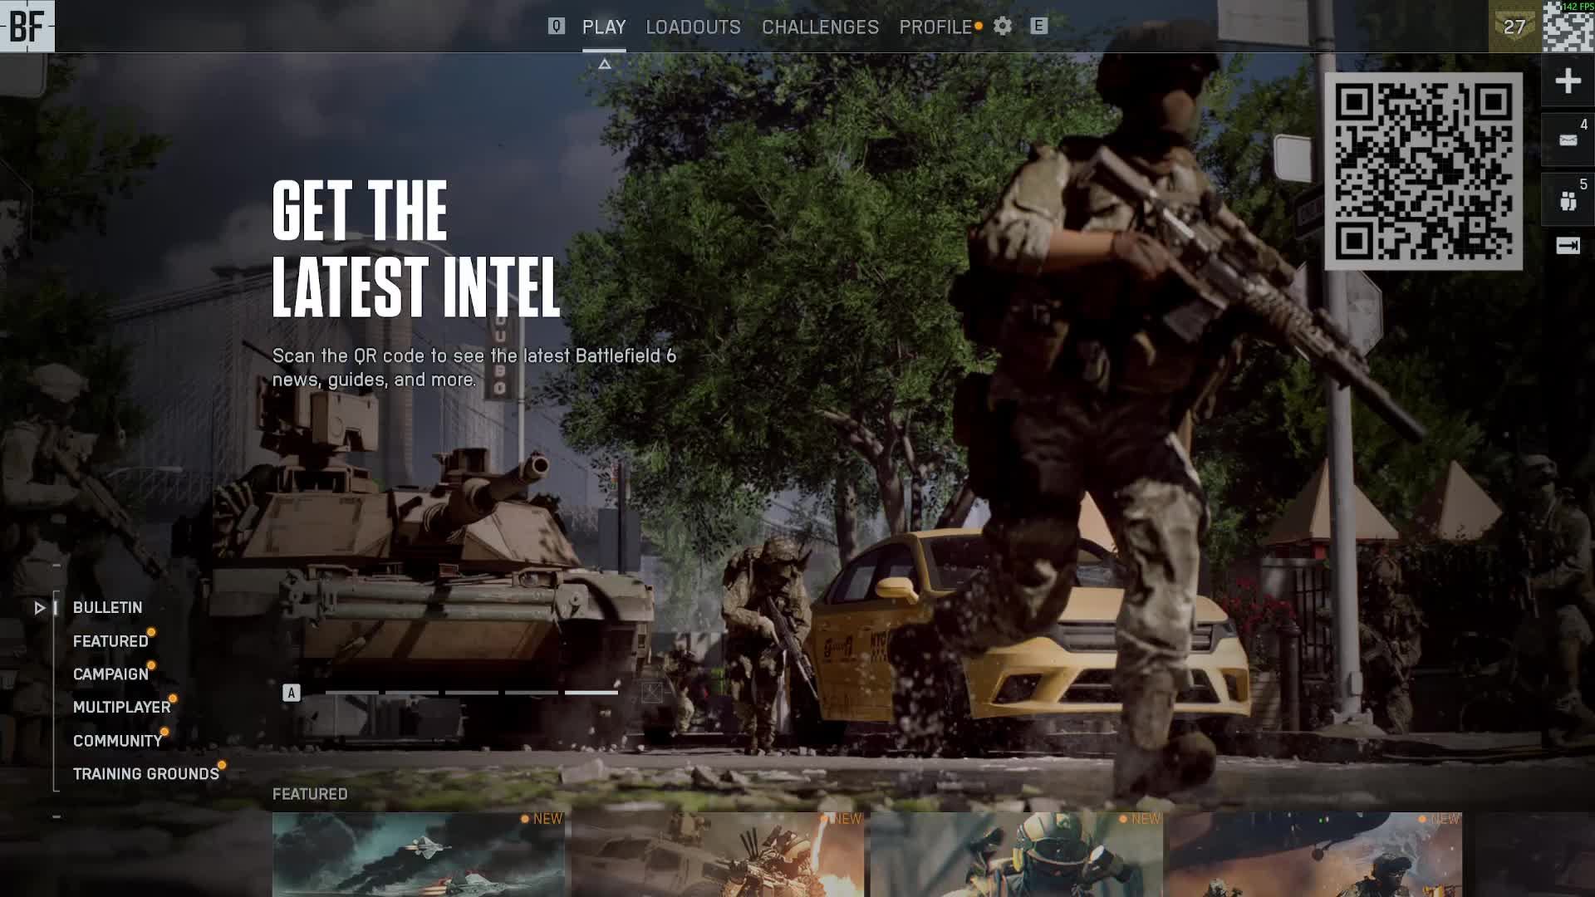Screen dimensions: 1595x897
Task: Open the Challenges tab
Action: point(820,27)
